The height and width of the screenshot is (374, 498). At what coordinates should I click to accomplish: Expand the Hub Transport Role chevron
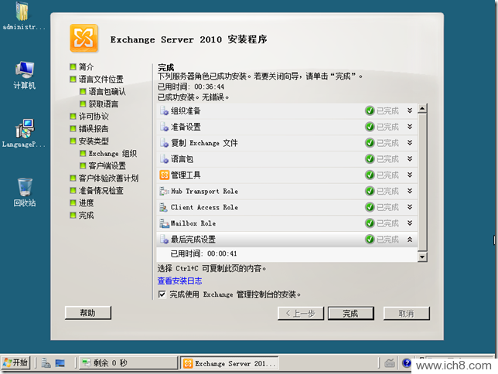pyautogui.click(x=410, y=191)
